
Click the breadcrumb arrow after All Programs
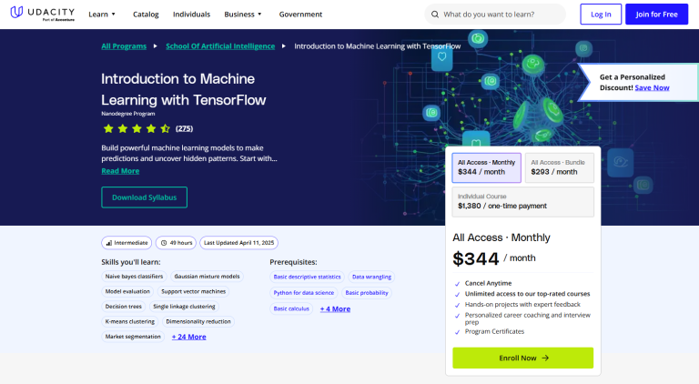(x=155, y=45)
